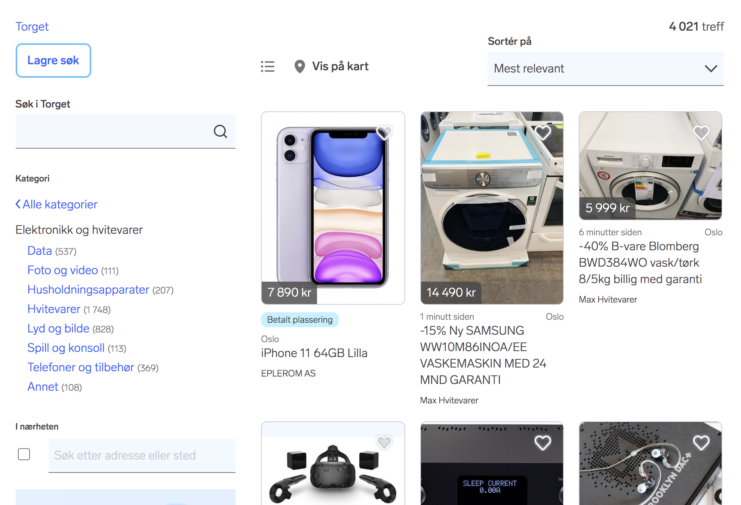
Task: Click the Elektronikk og hvitevarer heading
Action: (79, 230)
